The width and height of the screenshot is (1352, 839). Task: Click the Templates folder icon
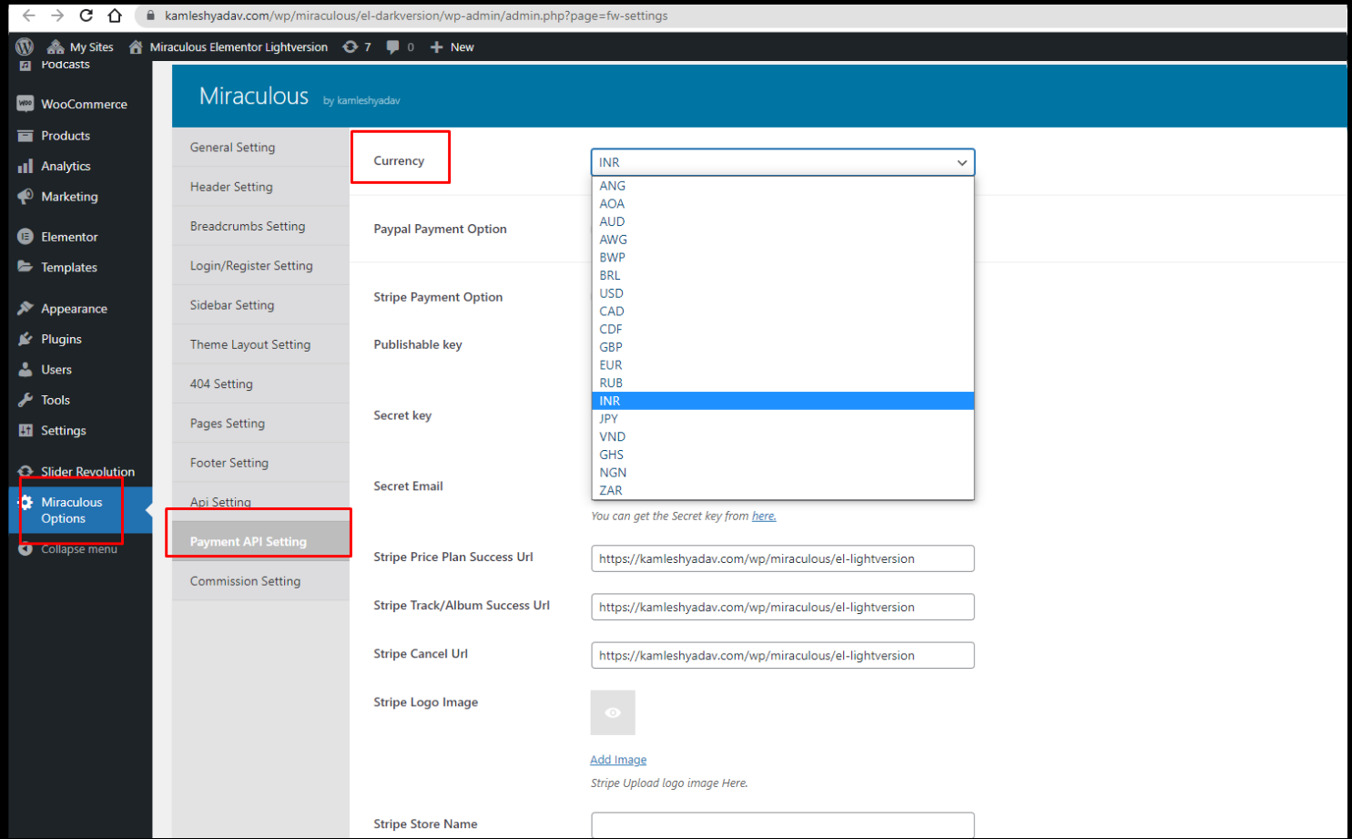[25, 267]
